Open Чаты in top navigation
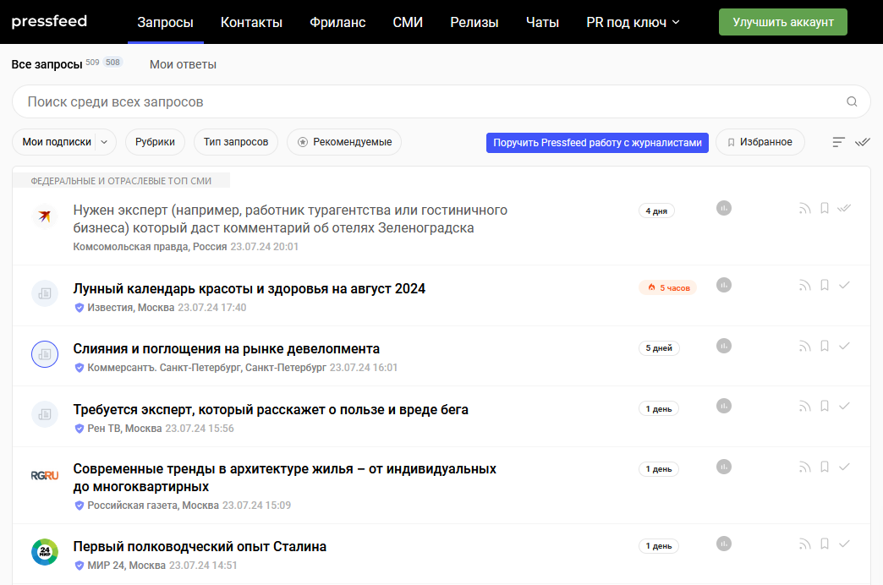This screenshot has width=883, height=585. coord(542,22)
